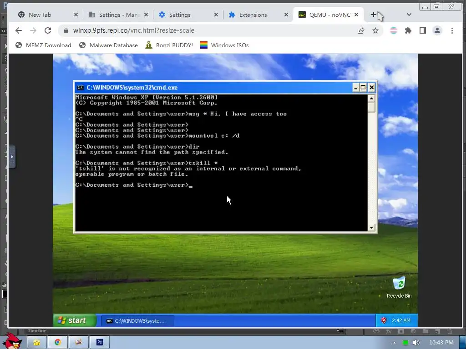Switch to the Settings - Manage tab
This screenshot has width=466, height=349.
pyautogui.click(x=117, y=15)
